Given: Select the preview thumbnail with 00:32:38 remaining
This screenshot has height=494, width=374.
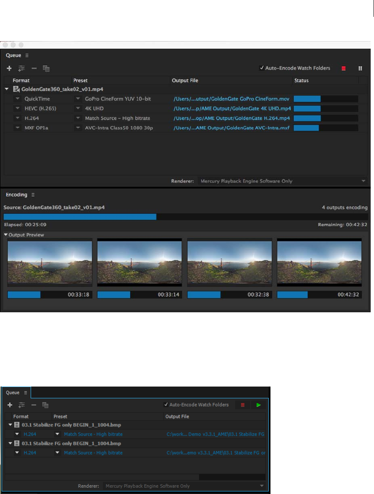Looking at the screenshot, I should (229, 262).
